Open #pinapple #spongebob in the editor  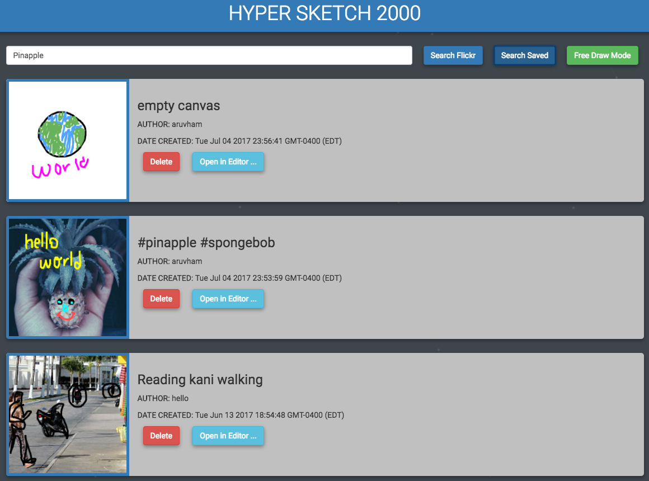pyautogui.click(x=228, y=299)
